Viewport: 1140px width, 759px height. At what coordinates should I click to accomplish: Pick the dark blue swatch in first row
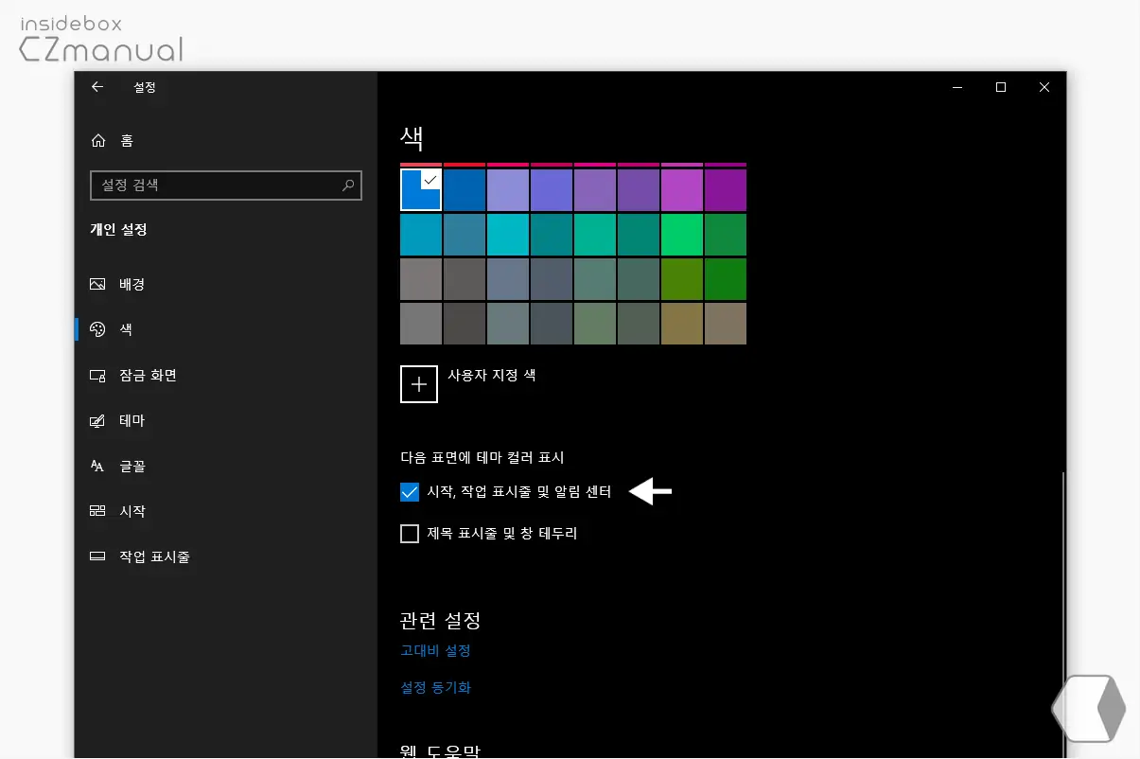(x=465, y=190)
